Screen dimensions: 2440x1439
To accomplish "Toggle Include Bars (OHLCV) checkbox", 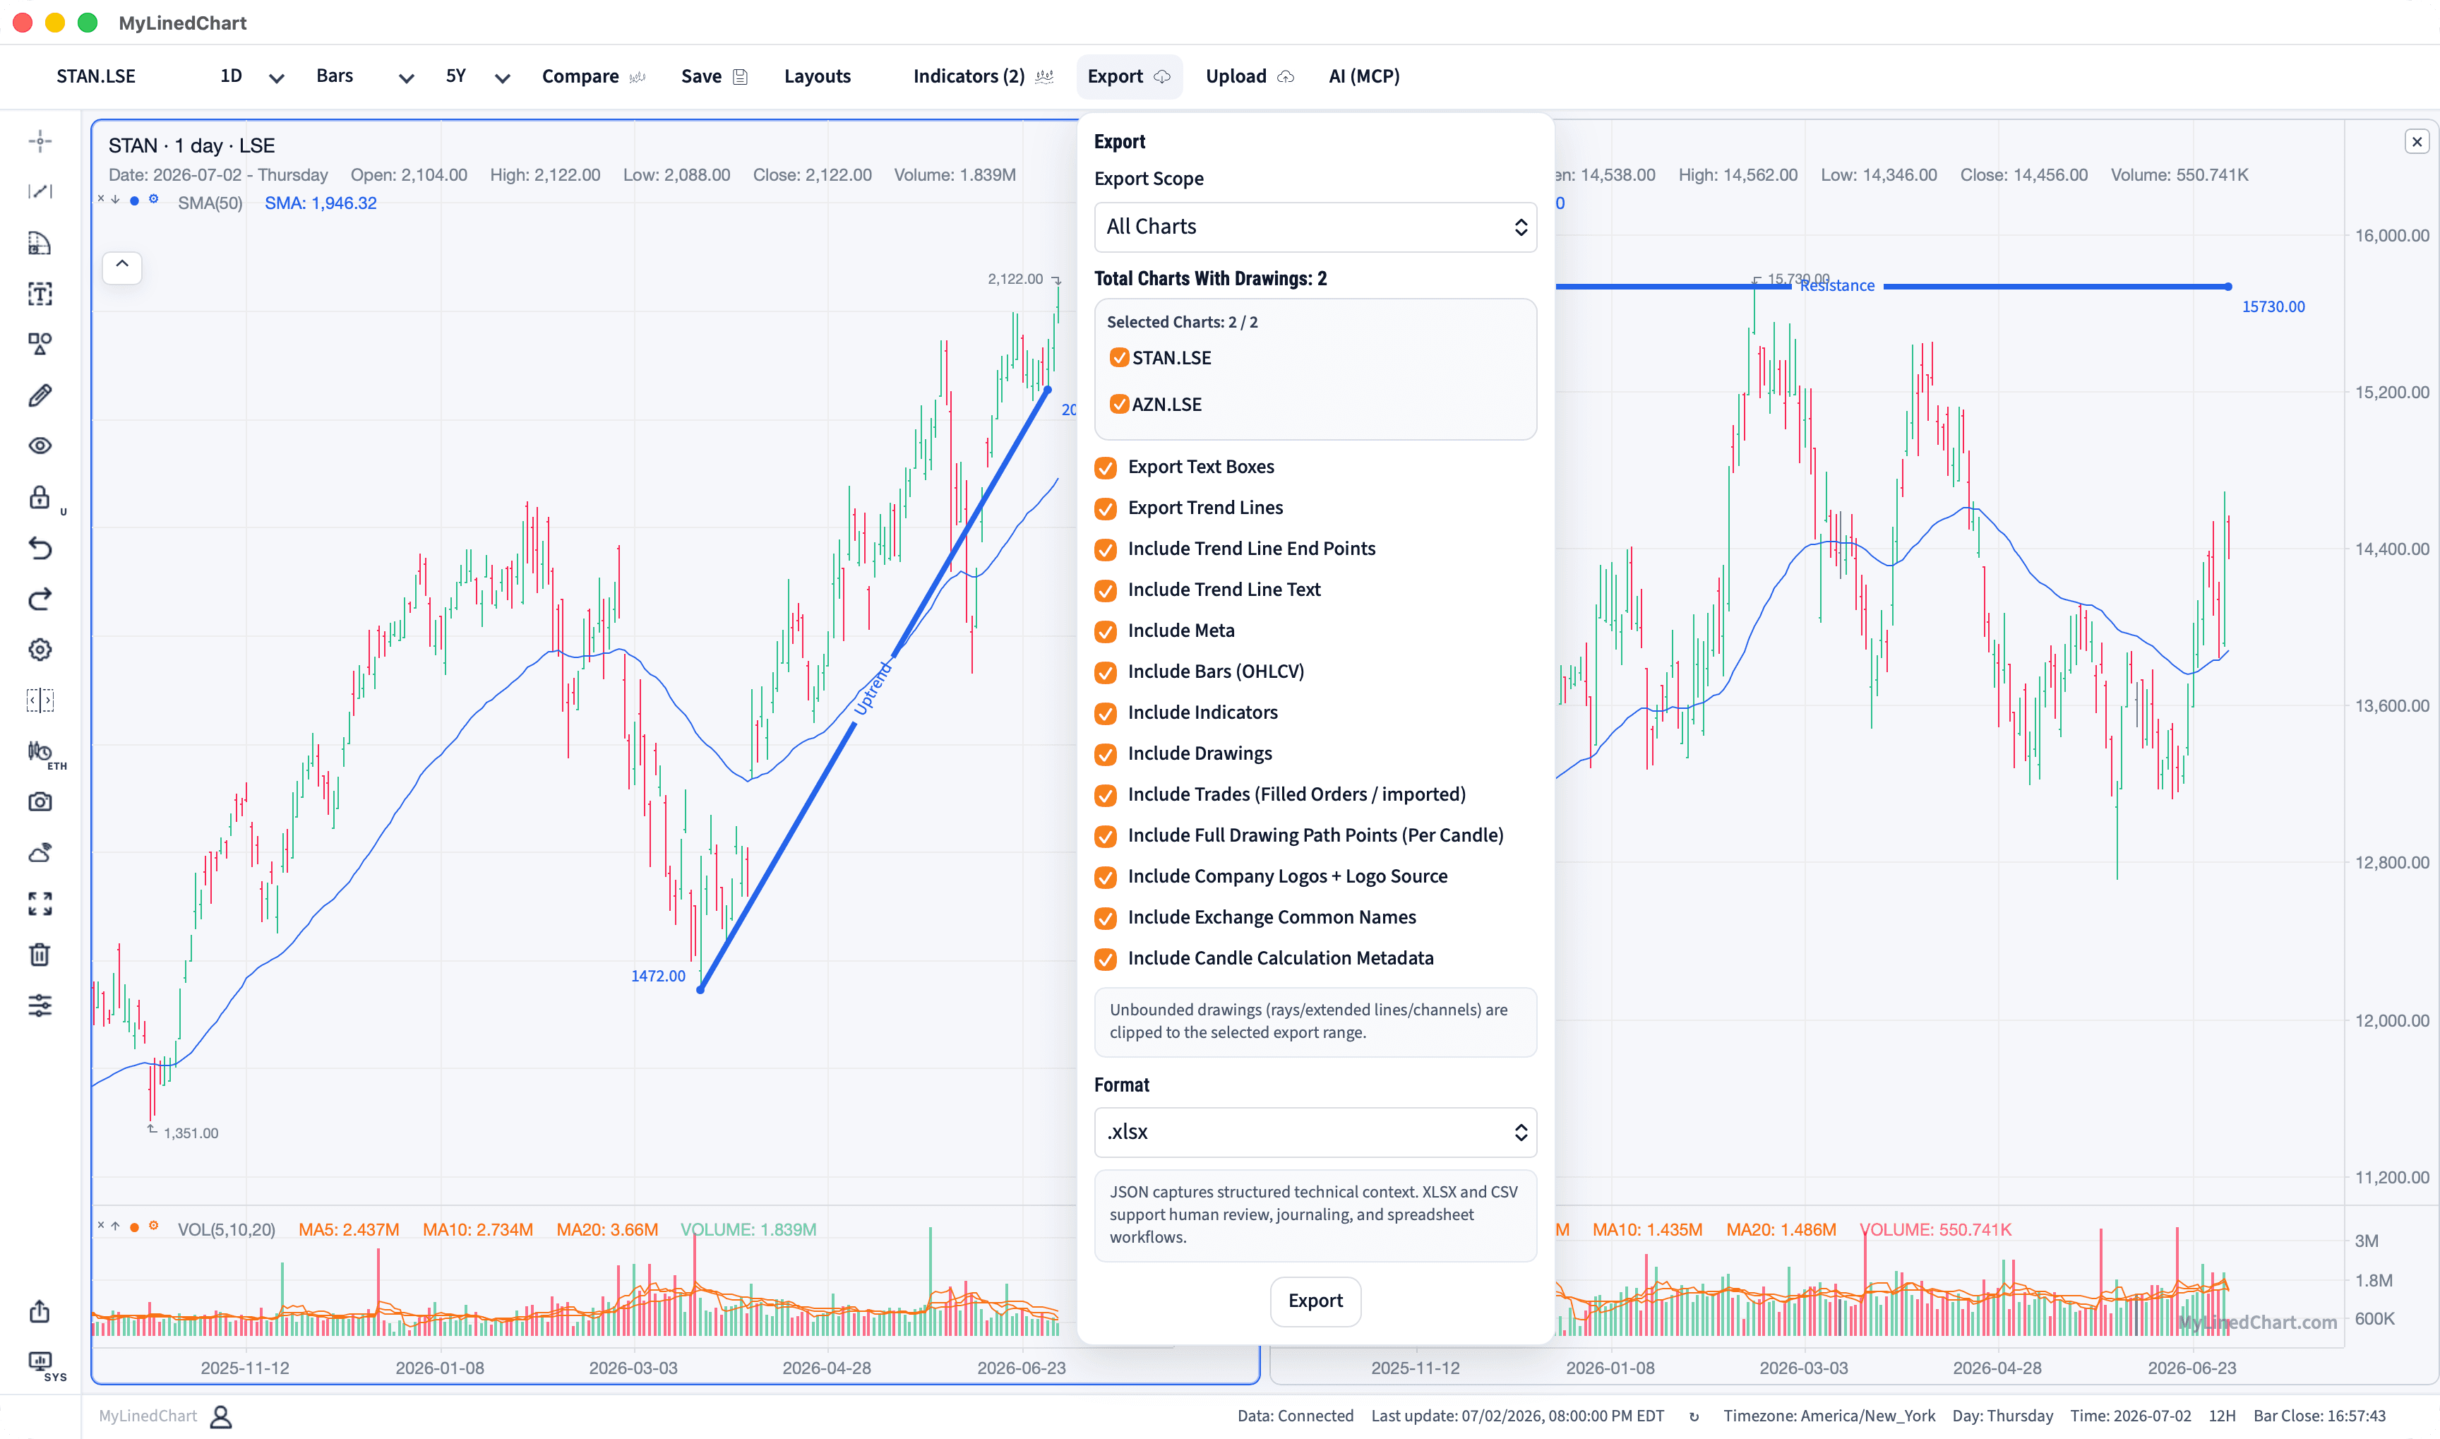I will [x=1105, y=672].
